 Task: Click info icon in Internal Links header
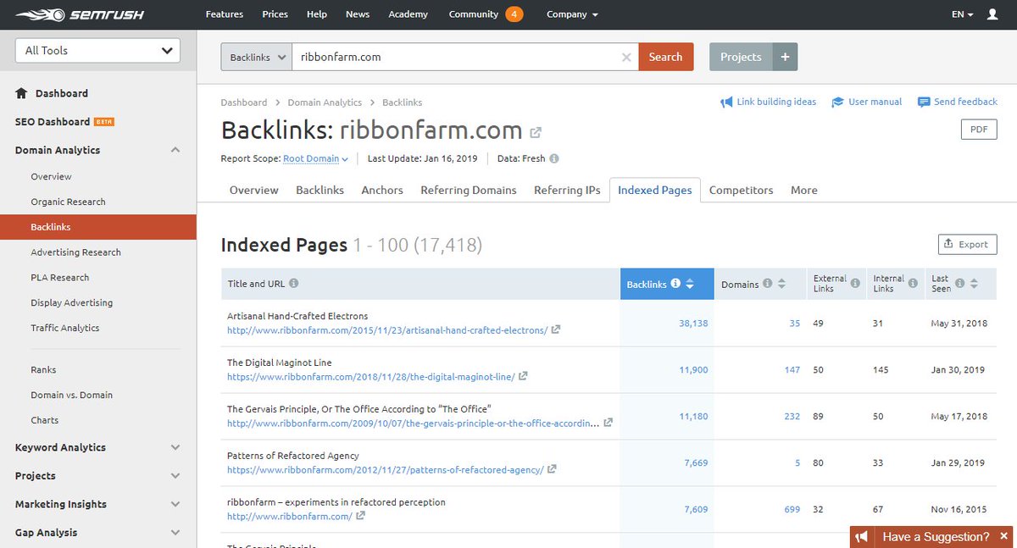tap(913, 284)
